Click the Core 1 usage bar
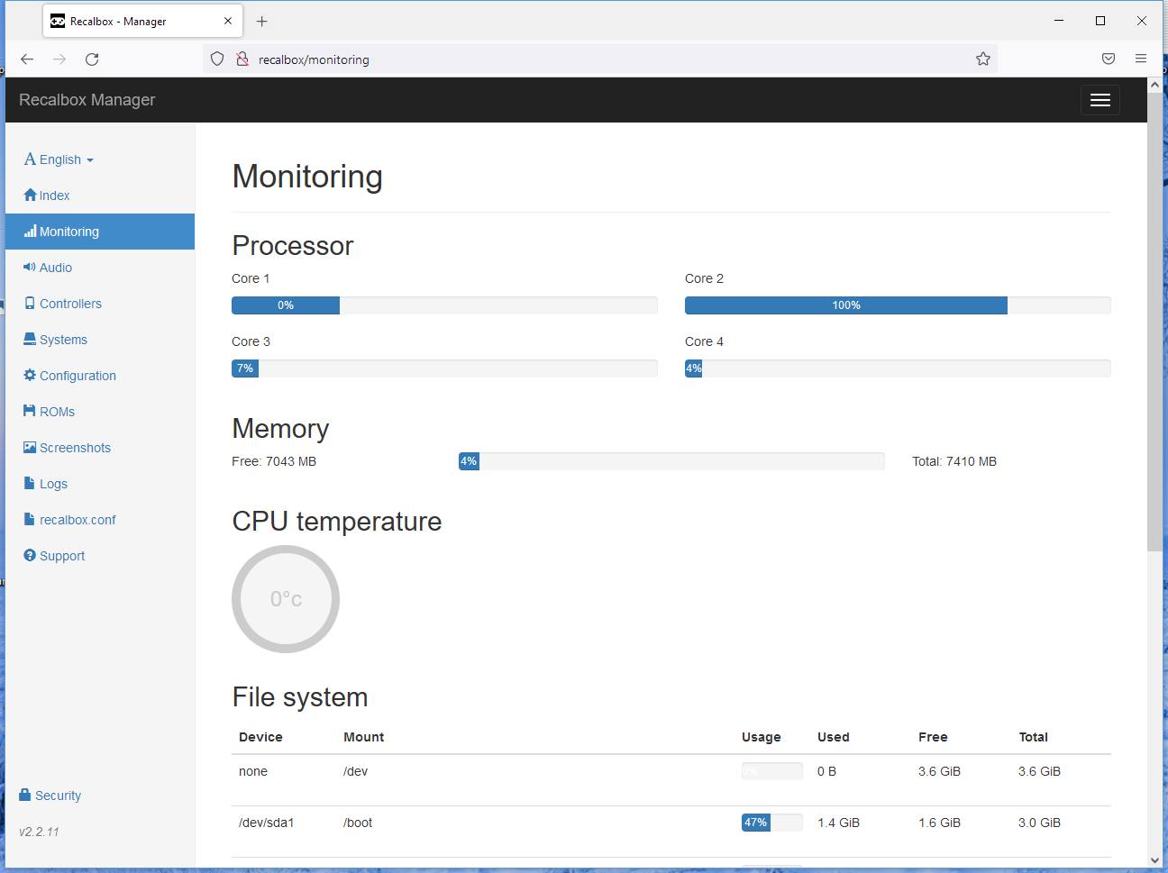The height and width of the screenshot is (873, 1168). pyautogui.click(x=444, y=305)
